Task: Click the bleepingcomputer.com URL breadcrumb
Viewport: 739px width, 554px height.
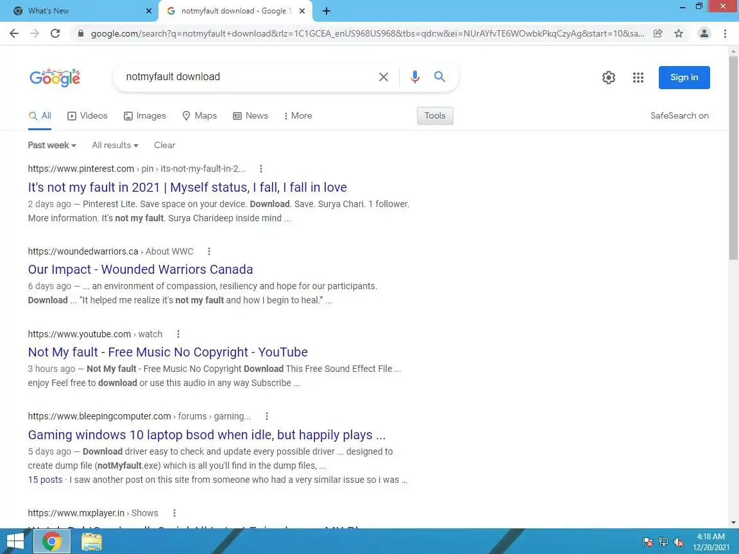Action: click(139, 416)
